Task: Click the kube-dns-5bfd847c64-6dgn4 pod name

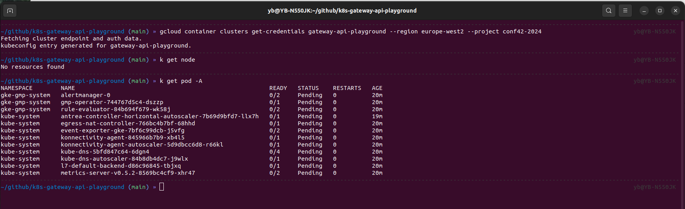Action: click(x=105, y=152)
